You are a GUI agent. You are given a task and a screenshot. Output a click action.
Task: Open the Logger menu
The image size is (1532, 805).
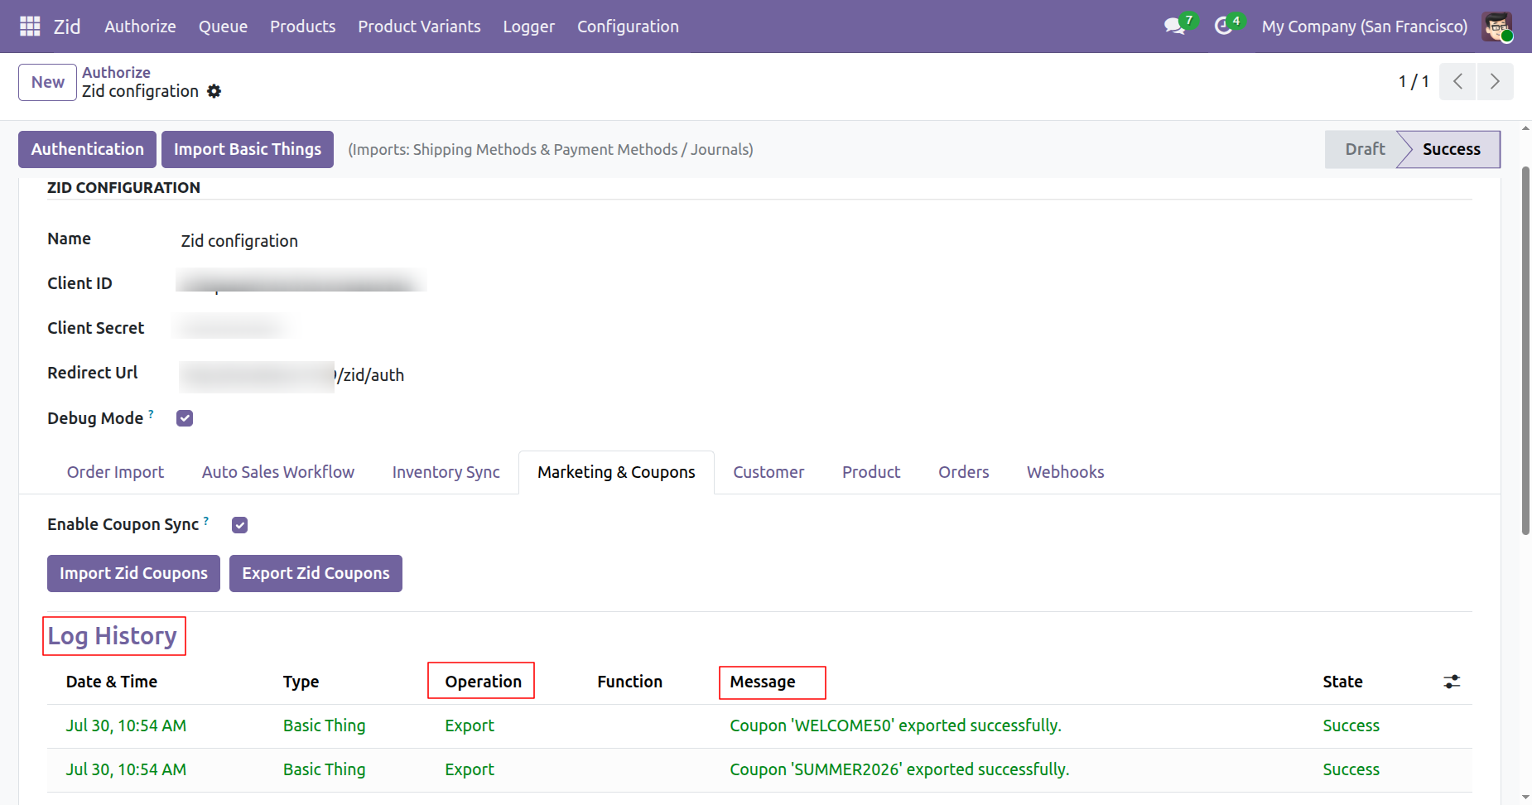528,27
